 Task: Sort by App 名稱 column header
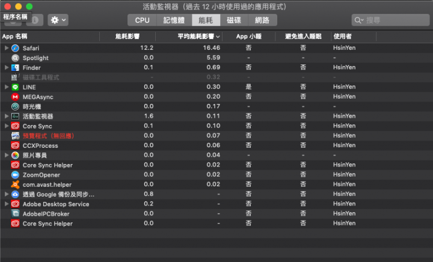point(50,37)
